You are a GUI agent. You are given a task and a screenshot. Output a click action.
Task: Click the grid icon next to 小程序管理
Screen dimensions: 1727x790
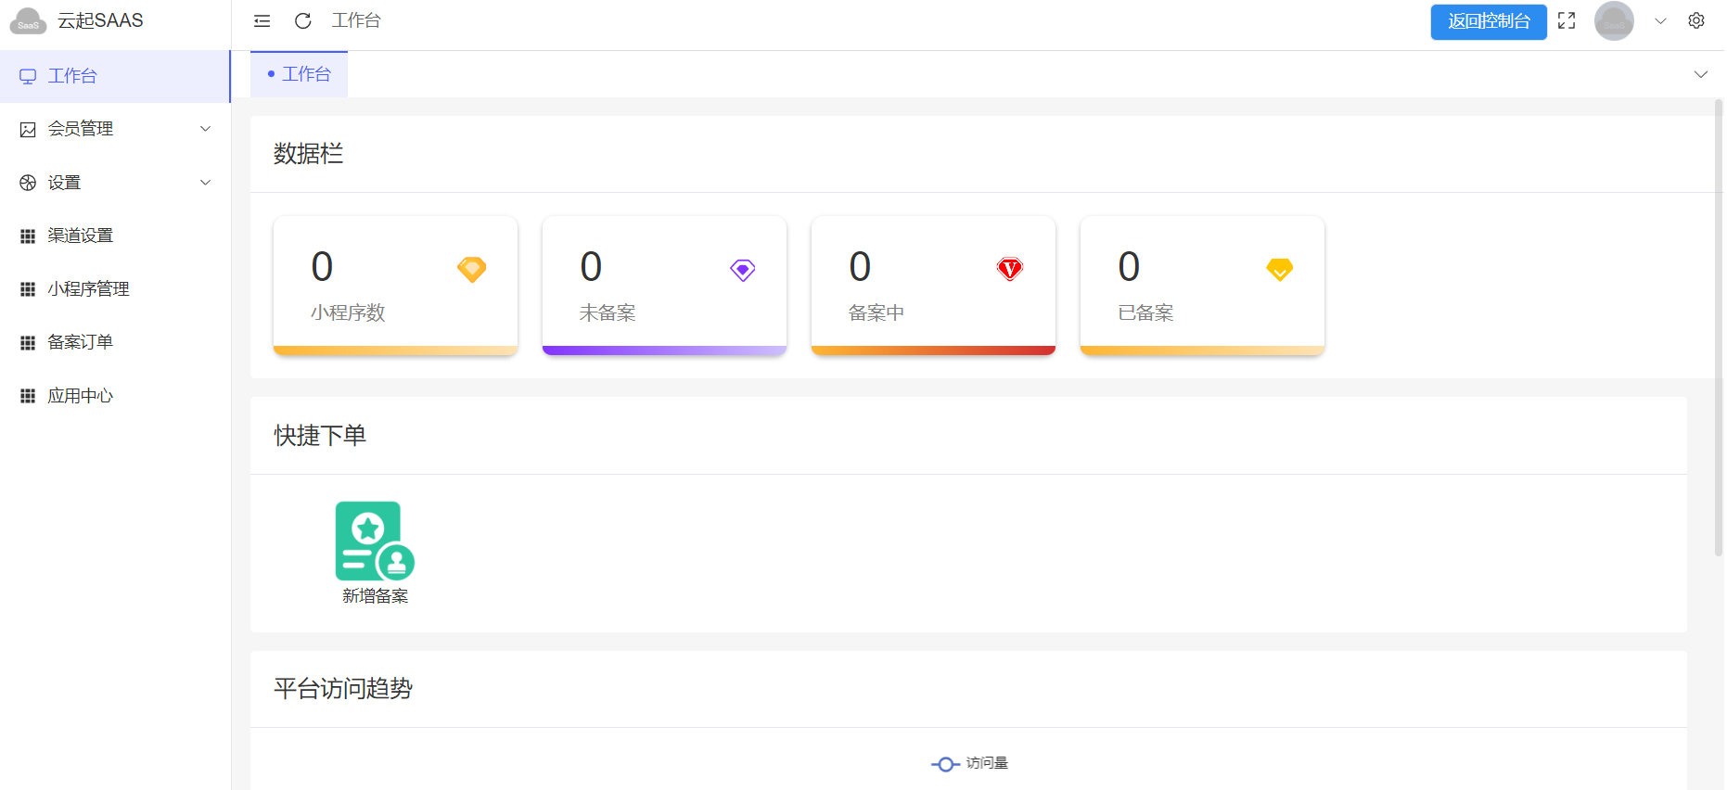point(28,289)
